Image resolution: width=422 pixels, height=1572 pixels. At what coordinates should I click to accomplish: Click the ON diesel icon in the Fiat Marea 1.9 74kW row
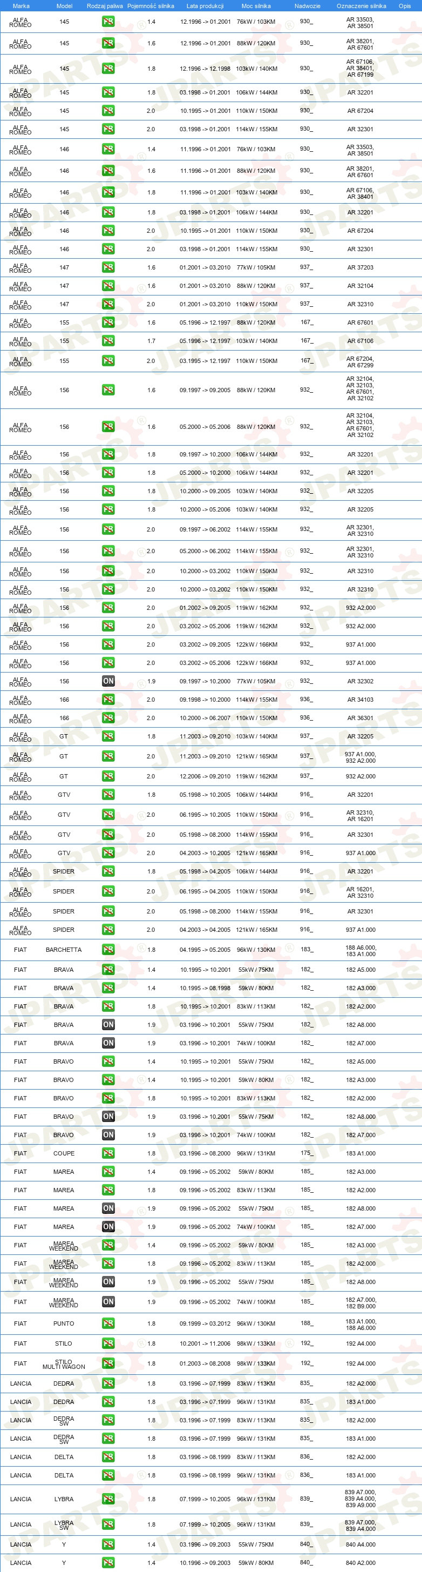[x=108, y=1227]
